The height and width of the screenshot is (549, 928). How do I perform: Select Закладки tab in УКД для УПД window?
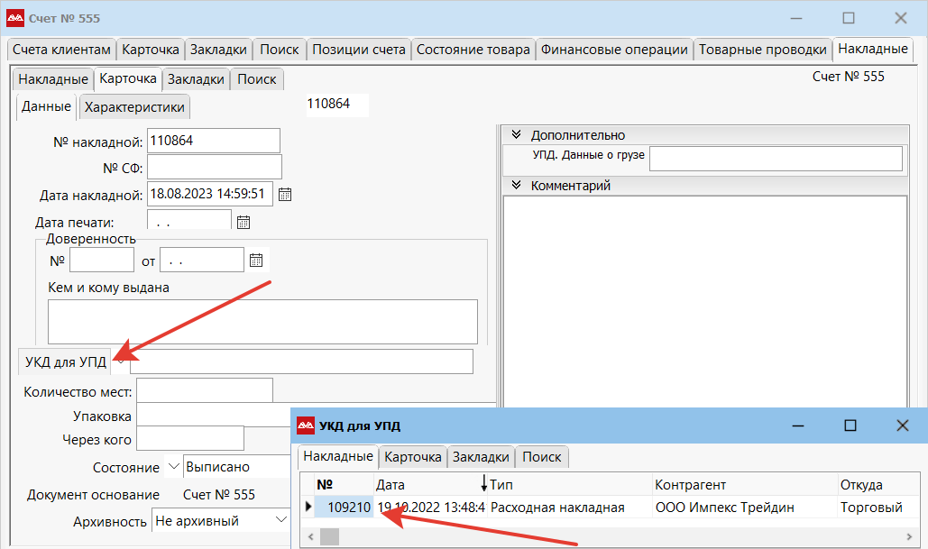click(x=482, y=457)
